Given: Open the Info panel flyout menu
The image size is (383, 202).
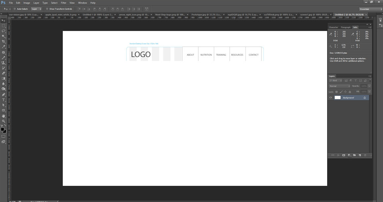Looking at the screenshot, I should 370,27.
